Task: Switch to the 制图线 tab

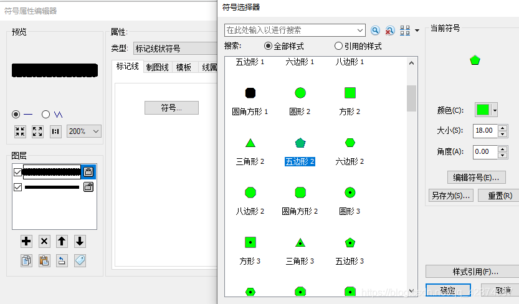Action: click(x=158, y=67)
